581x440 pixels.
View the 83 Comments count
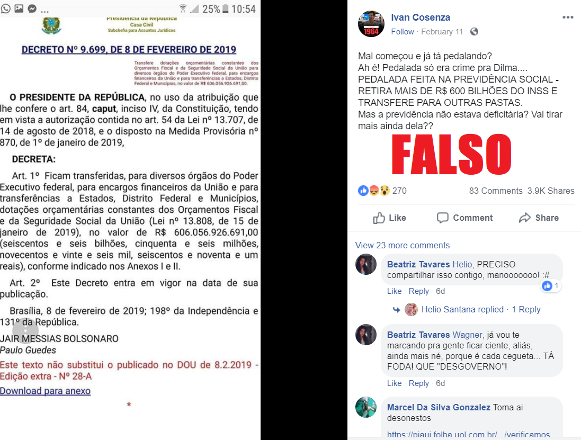pyautogui.click(x=496, y=191)
